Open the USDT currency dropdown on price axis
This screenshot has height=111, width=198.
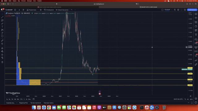point(190,13)
